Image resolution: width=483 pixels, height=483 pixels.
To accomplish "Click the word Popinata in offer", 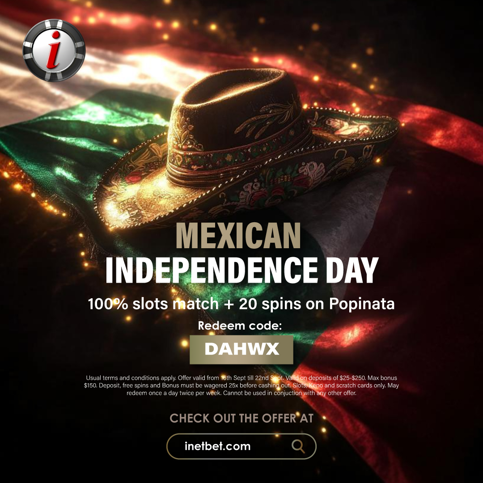I will [362, 304].
